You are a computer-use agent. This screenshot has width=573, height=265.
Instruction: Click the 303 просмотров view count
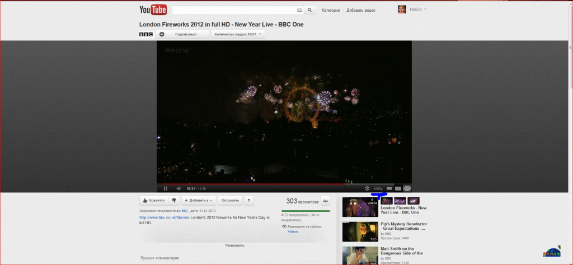(302, 201)
